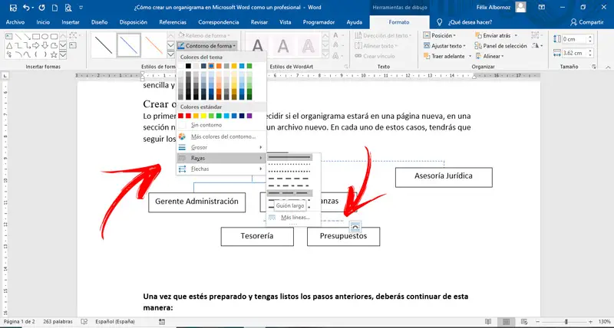Expand the Posición dropdown

(x=439, y=35)
